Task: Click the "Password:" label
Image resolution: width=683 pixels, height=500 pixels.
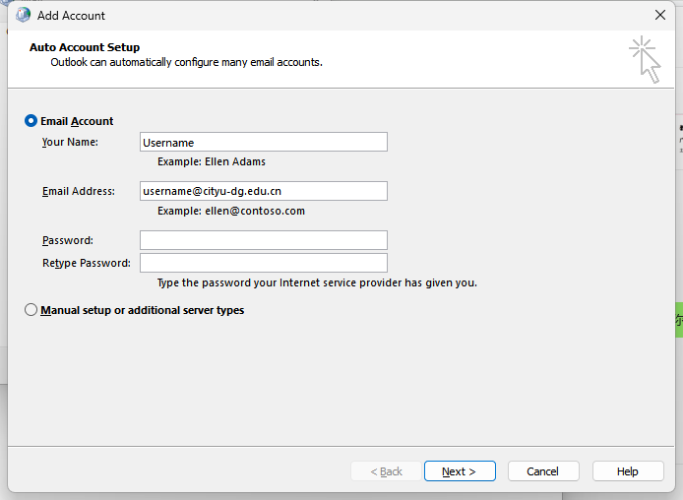Action: click(68, 240)
